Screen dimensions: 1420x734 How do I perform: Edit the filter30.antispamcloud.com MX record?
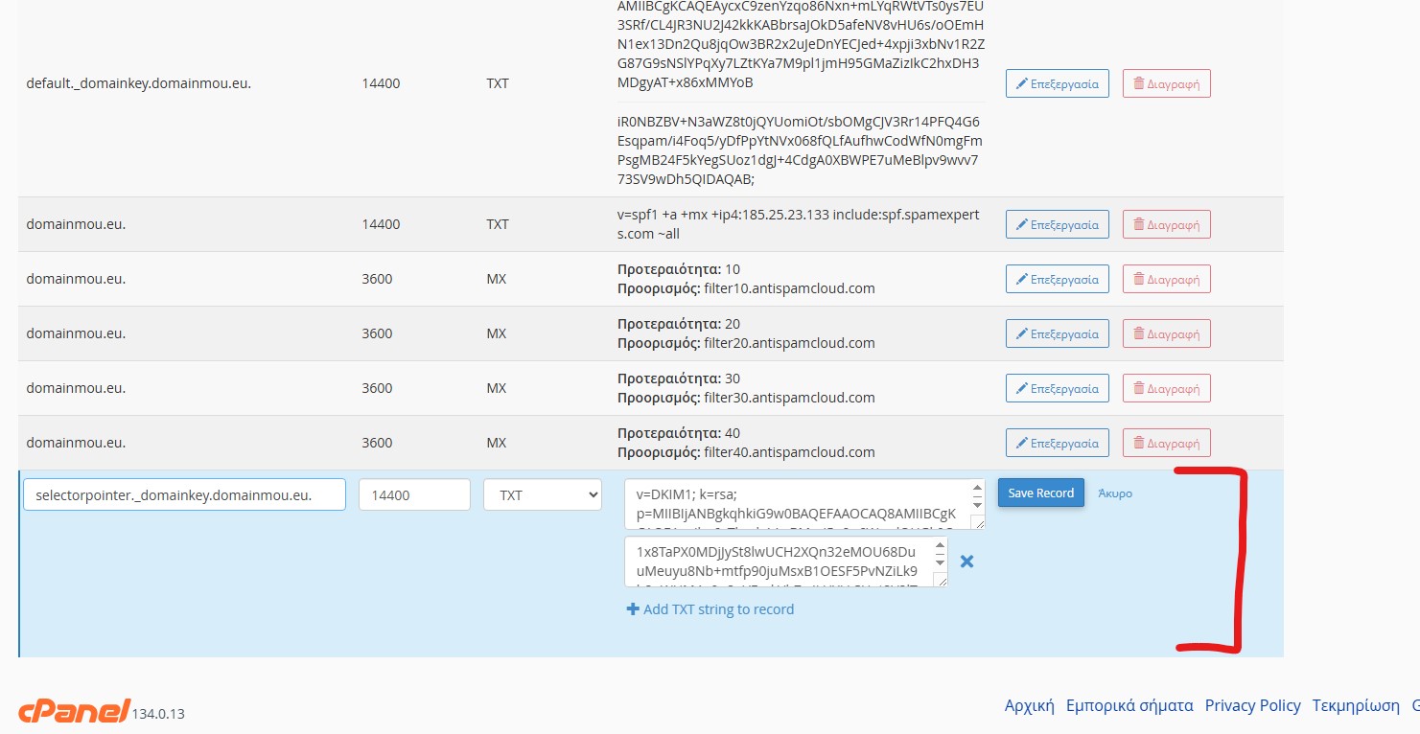[1057, 388]
